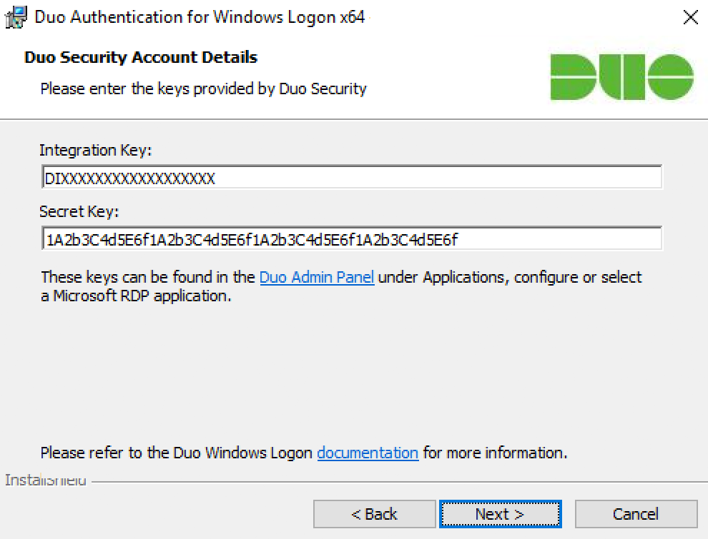Open the Duo Windows Logon documentation link
This screenshot has width=708, height=539.
[367, 453]
